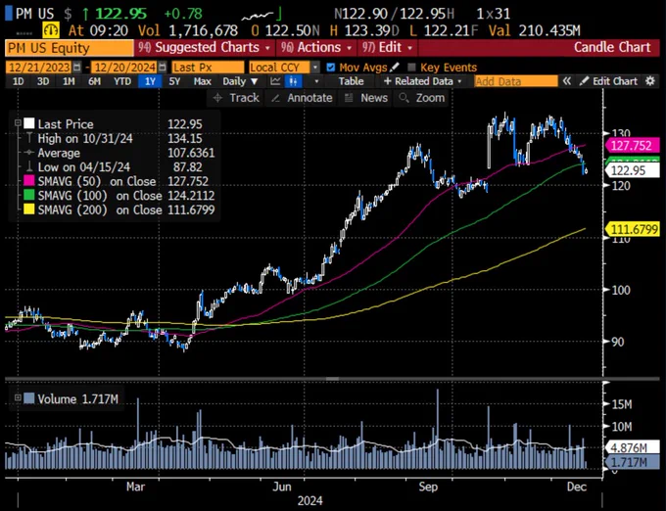This screenshot has height=511, width=666.
Task: Open calendar picker for start date 12/21/2023
Action: pyautogui.click(x=76, y=68)
